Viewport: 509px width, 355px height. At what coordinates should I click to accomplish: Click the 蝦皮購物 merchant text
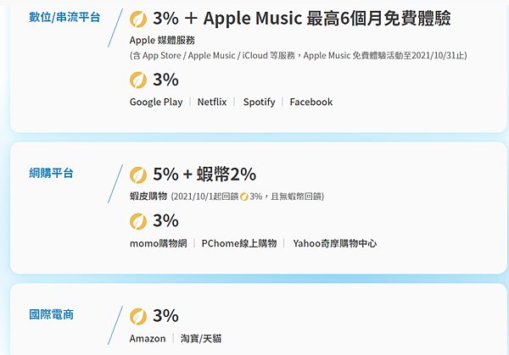click(148, 197)
